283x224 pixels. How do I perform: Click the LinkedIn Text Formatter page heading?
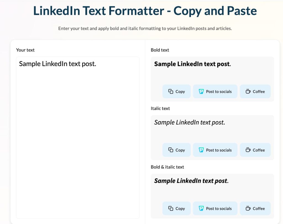[145, 11]
